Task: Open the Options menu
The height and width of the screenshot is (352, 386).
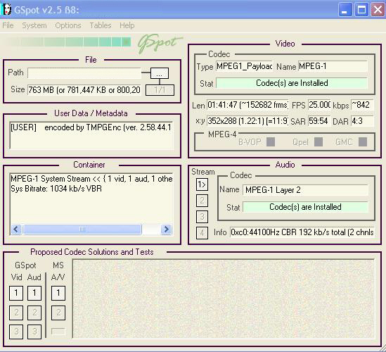Action: coord(68,25)
